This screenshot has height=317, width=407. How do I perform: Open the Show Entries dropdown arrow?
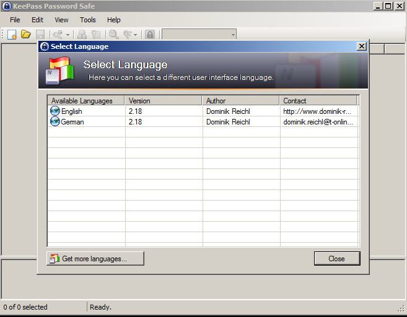point(136,35)
